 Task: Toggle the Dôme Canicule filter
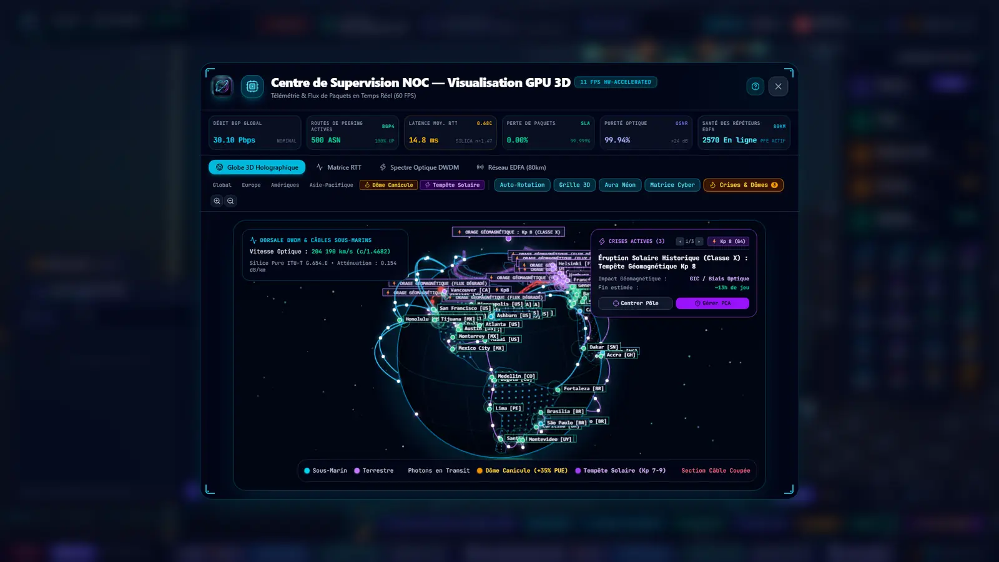388,185
